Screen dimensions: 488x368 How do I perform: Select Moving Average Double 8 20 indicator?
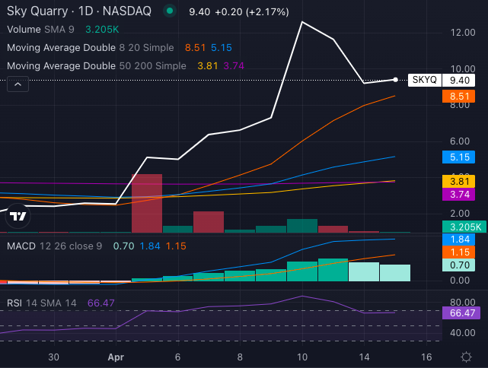tap(91, 48)
